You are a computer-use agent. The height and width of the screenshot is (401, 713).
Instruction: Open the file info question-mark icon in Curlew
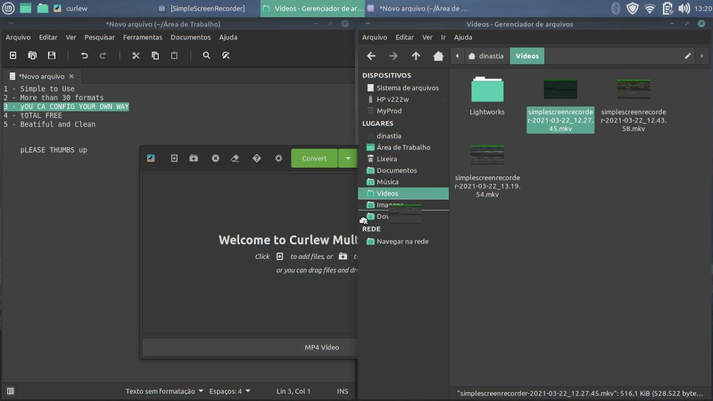pyautogui.click(x=257, y=158)
